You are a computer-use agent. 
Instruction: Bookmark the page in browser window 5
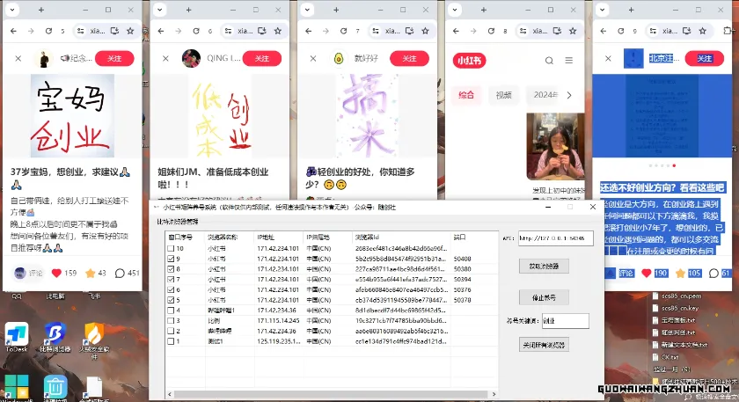130,31
